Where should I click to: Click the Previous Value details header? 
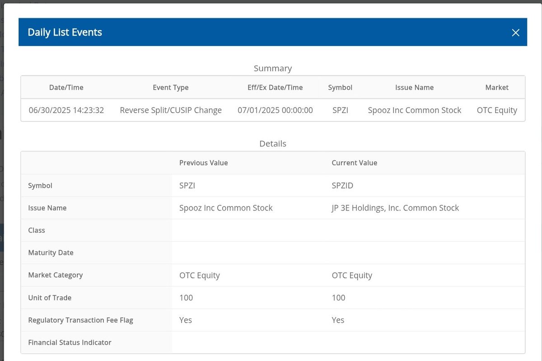tap(203, 163)
